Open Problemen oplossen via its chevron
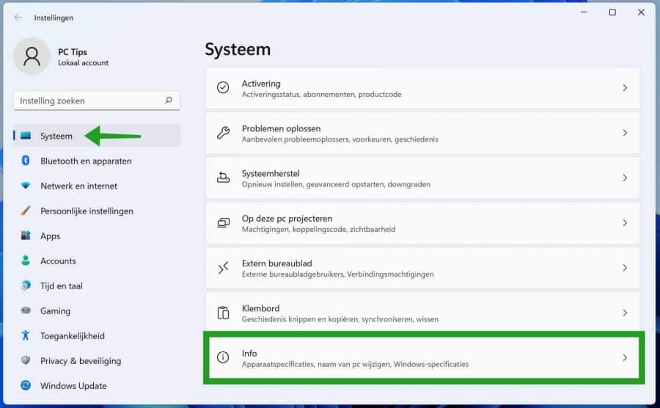The height and width of the screenshot is (408, 660). 625,133
